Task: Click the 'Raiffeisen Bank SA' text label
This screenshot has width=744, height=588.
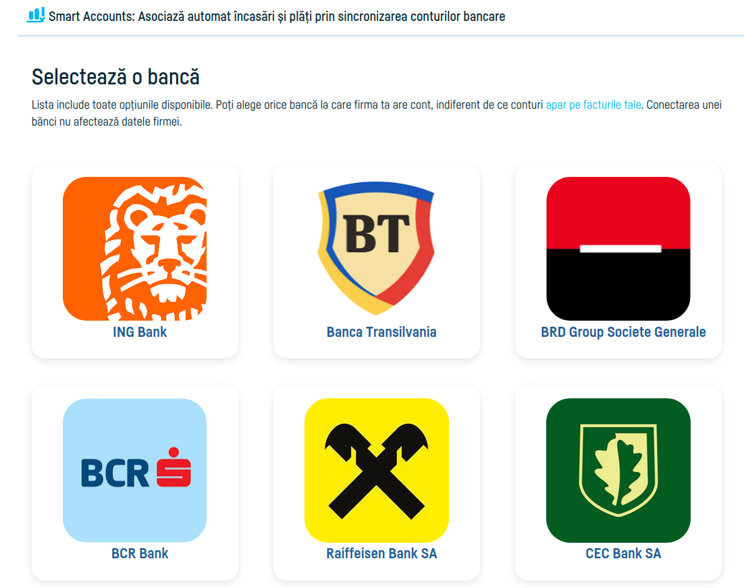Action: point(381,554)
